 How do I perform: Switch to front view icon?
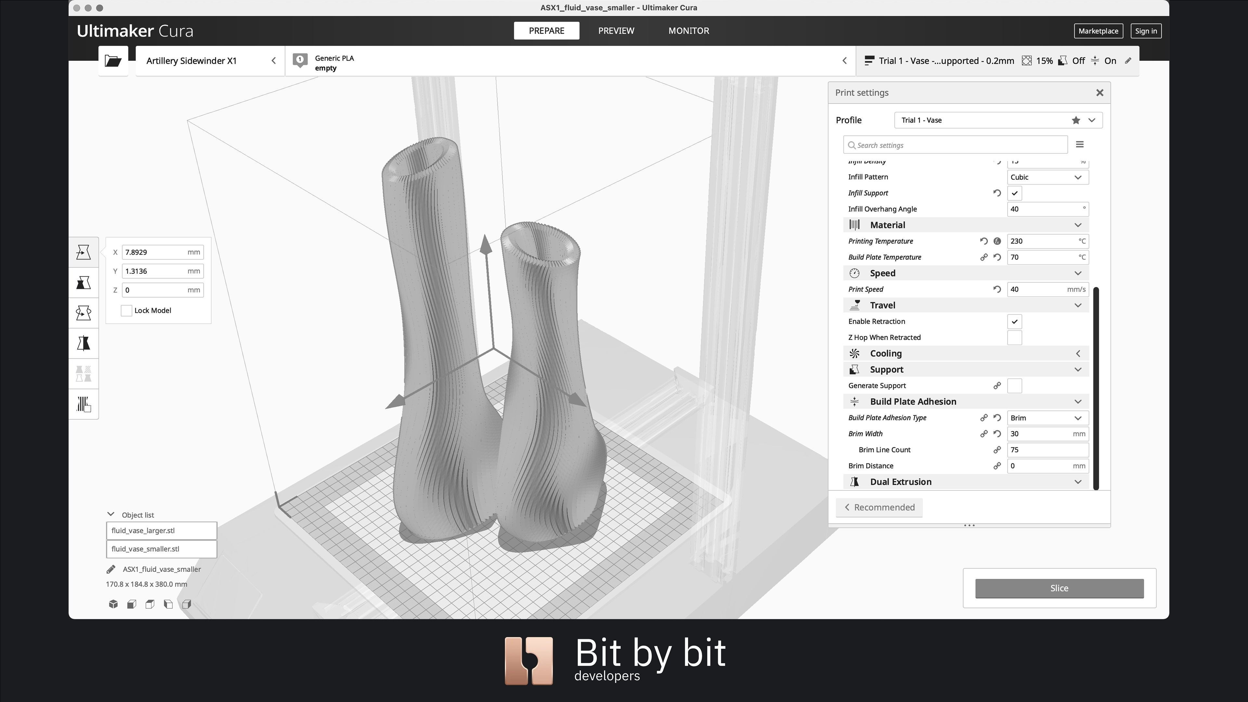coord(131,604)
